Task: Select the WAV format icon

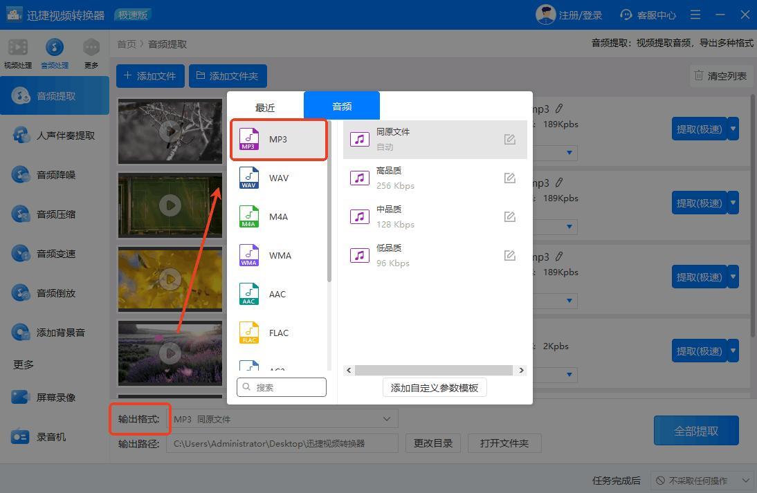Action: [249, 178]
